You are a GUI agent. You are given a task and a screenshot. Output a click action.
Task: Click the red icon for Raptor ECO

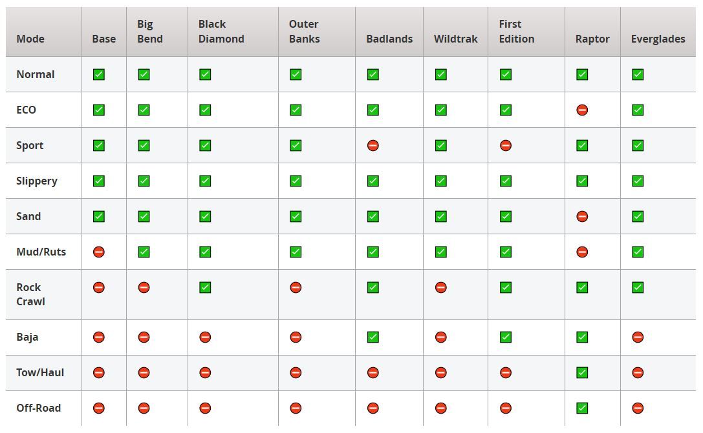click(x=582, y=110)
